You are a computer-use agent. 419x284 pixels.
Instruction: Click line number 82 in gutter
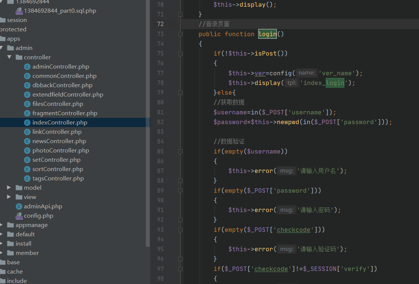pyautogui.click(x=160, y=122)
